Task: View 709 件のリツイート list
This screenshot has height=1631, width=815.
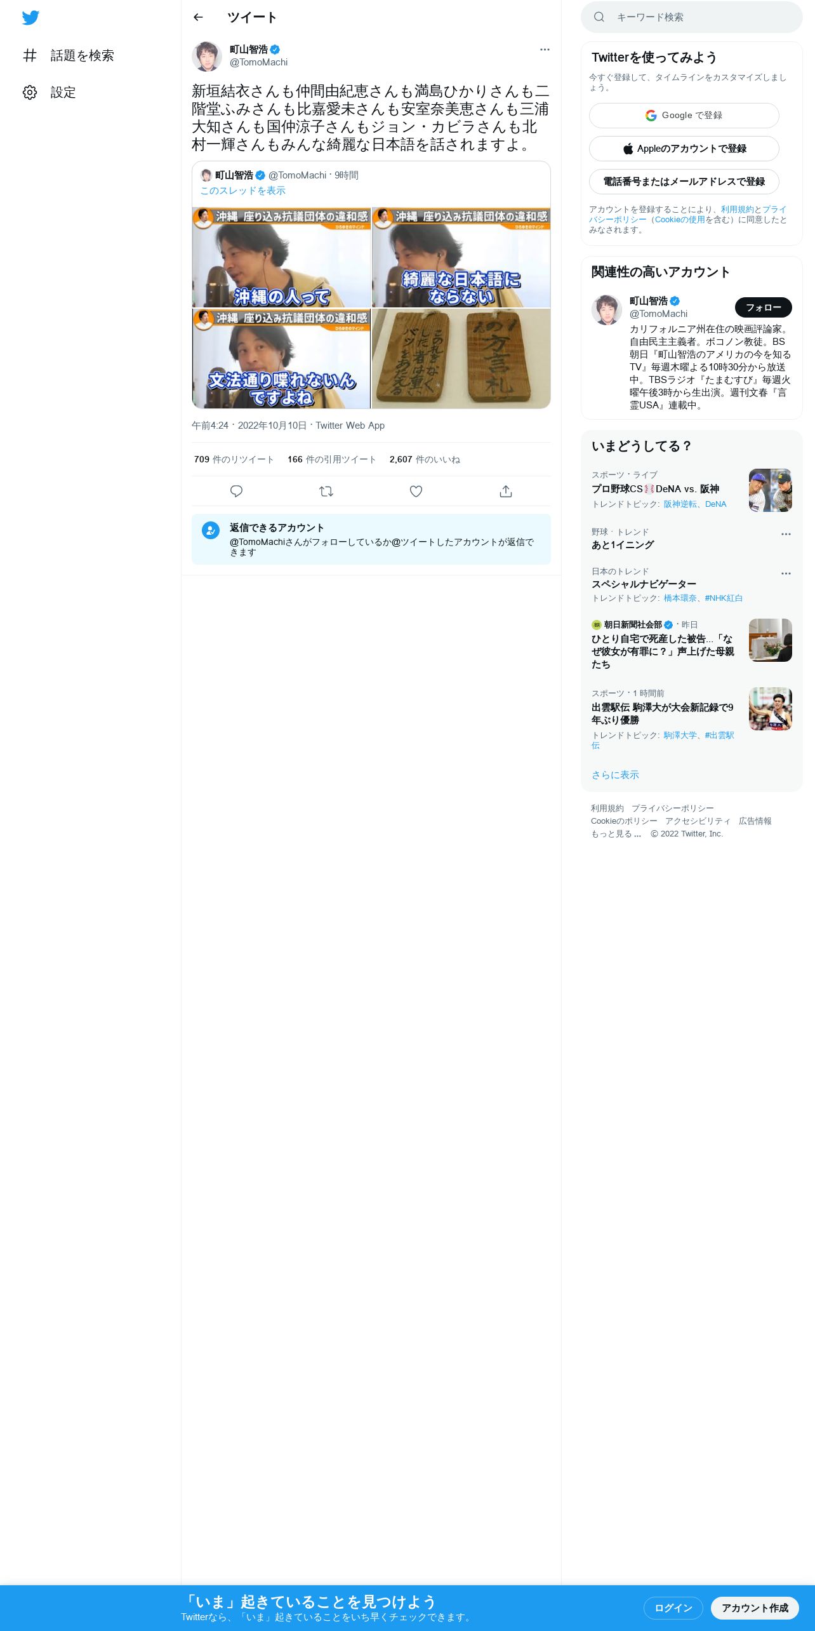Action: pyautogui.click(x=234, y=459)
